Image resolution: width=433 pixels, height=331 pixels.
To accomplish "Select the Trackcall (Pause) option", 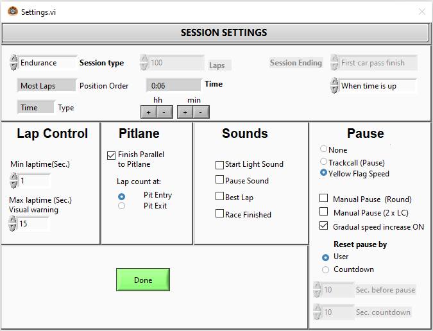I will tap(324, 162).
